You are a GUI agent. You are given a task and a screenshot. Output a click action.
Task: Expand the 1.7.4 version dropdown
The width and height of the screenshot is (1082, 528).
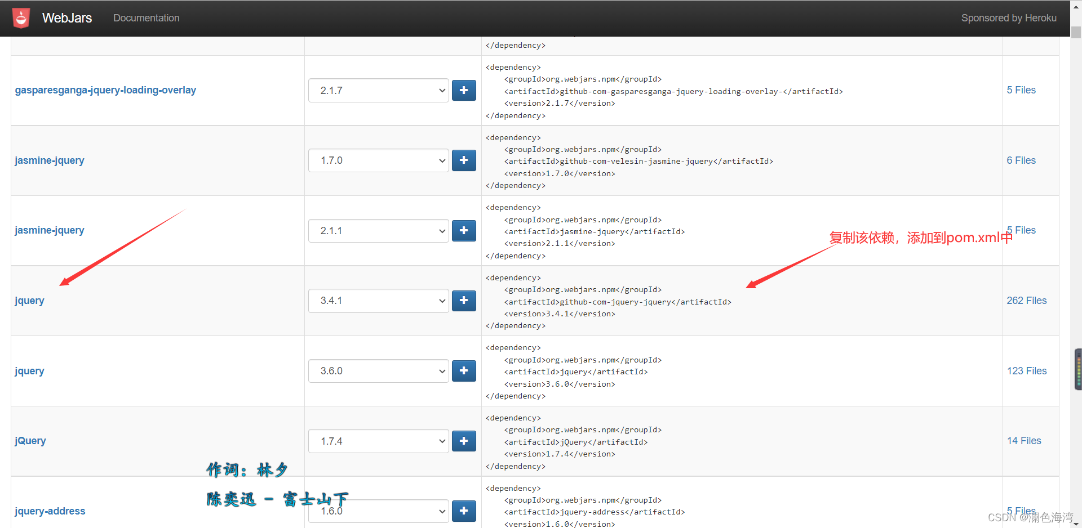pos(379,441)
